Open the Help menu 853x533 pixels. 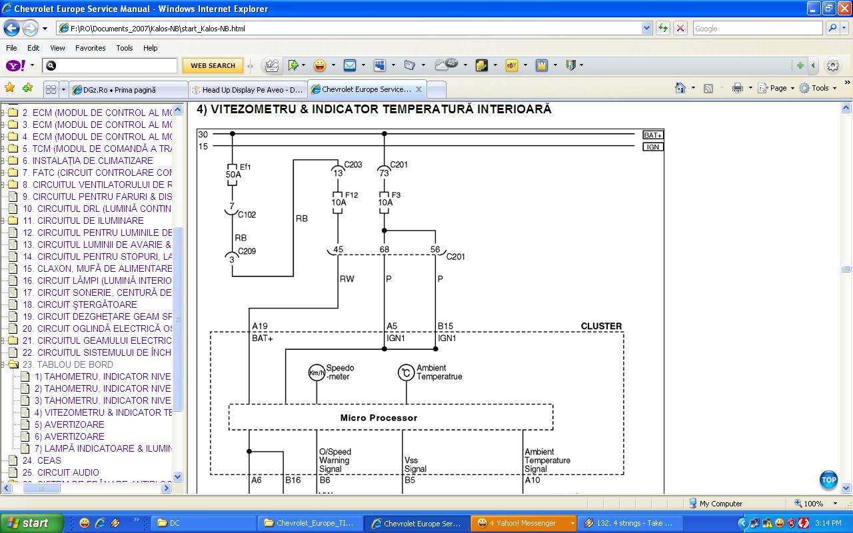coord(151,48)
